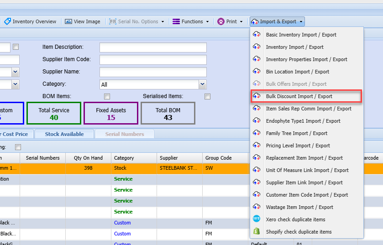Image resolution: width=383 pixels, height=245 pixels.
Task: Click the Basic Inventory Import cloud icon
Action: coord(257,35)
